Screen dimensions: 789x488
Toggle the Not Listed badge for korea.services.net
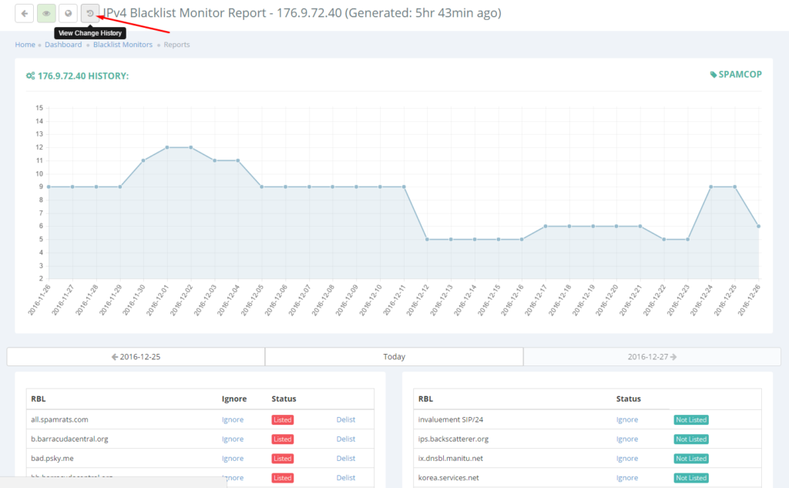tap(690, 477)
